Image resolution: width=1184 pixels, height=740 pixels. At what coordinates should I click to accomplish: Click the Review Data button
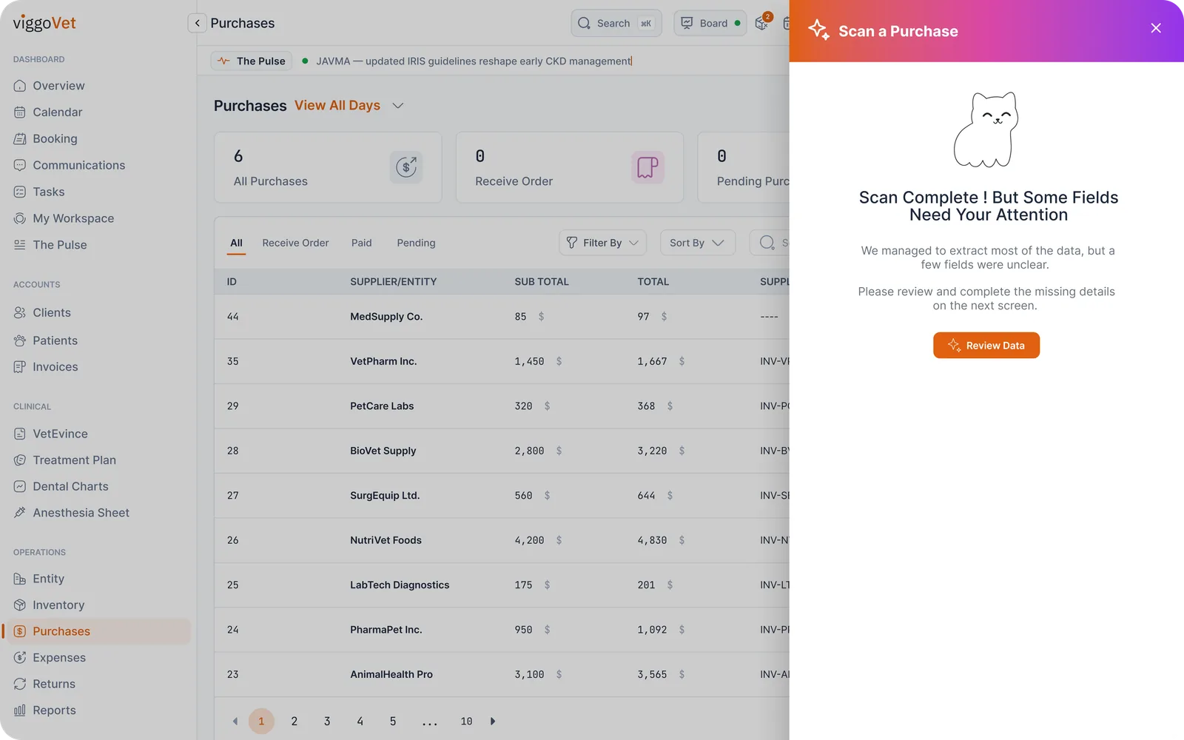tap(986, 346)
